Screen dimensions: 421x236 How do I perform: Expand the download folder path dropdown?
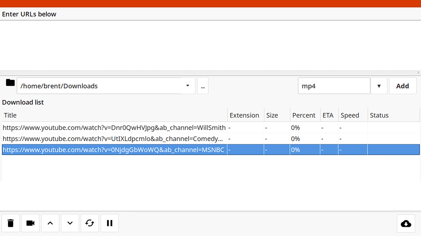[188, 86]
